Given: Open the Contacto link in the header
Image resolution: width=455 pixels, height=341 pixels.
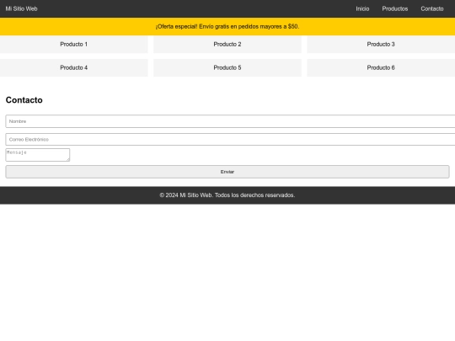Looking at the screenshot, I should coord(432,8).
